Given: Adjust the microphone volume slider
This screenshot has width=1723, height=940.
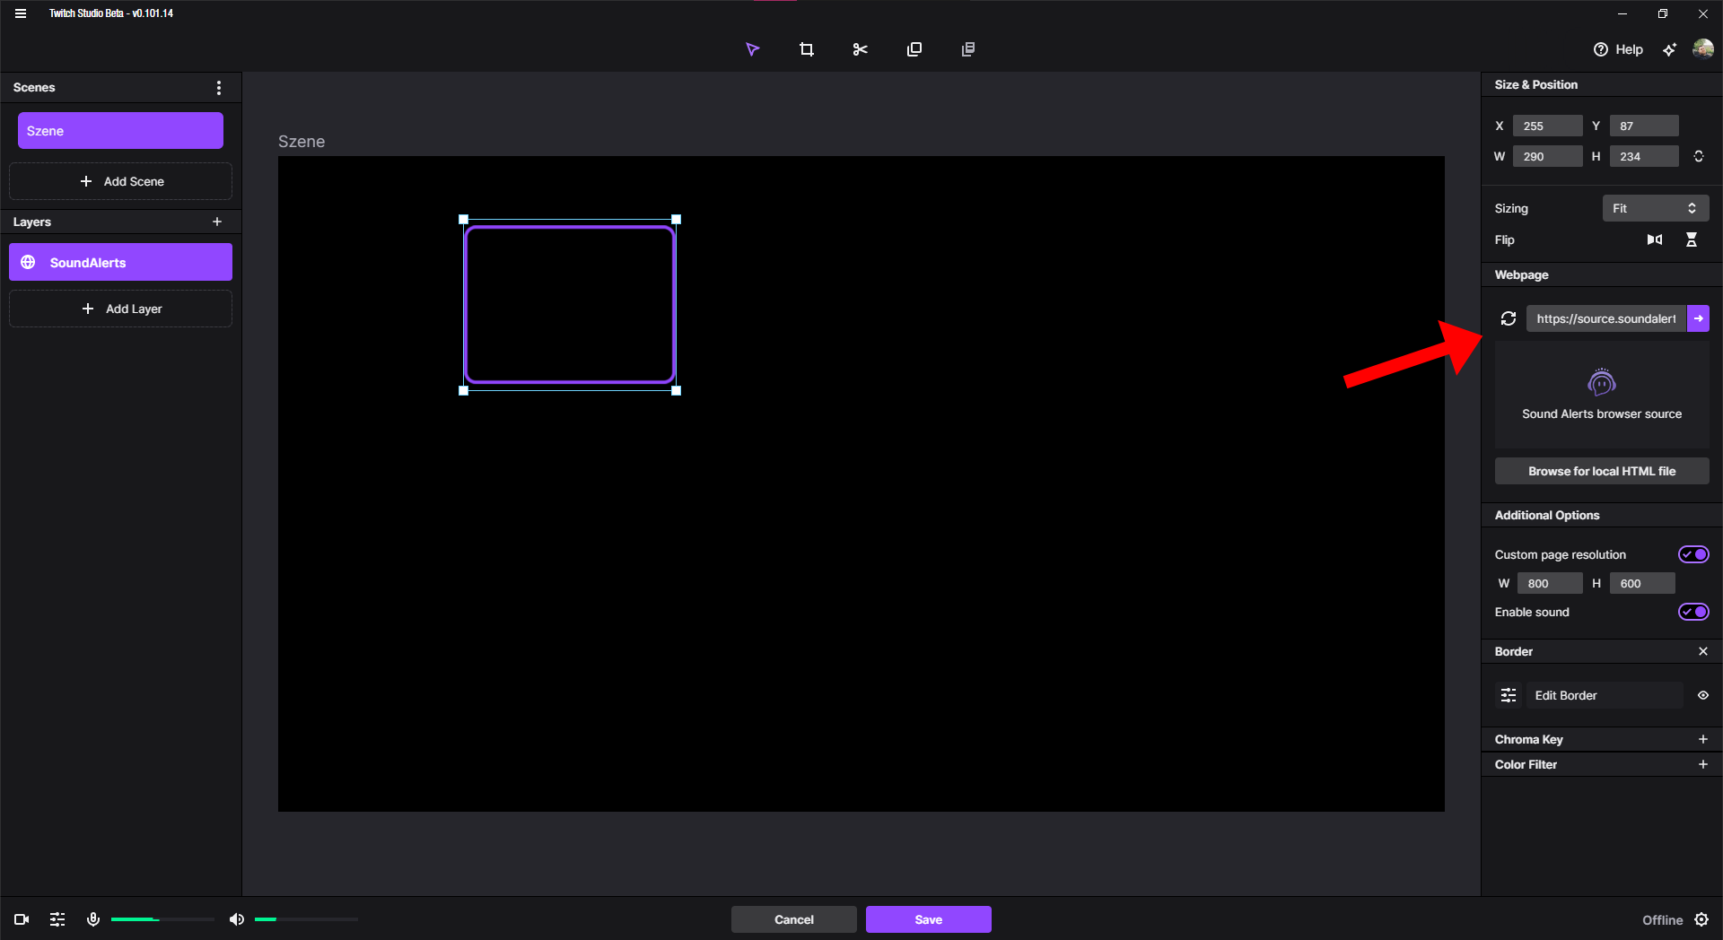Looking at the screenshot, I should point(162,919).
